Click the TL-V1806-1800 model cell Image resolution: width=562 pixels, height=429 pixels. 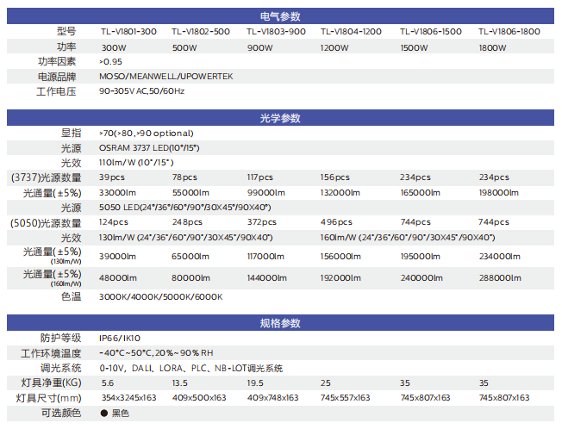pos(509,32)
